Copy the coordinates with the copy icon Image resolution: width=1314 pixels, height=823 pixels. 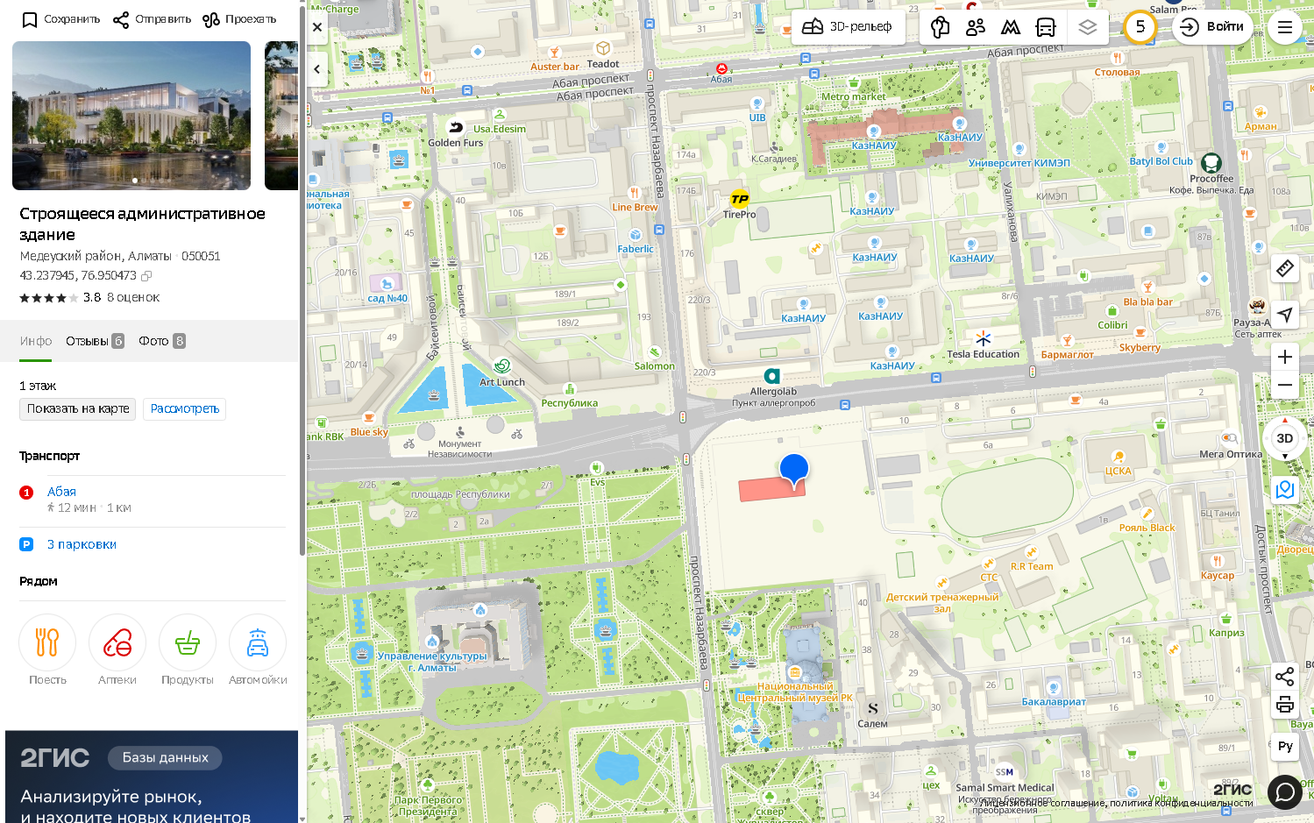[x=146, y=276]
